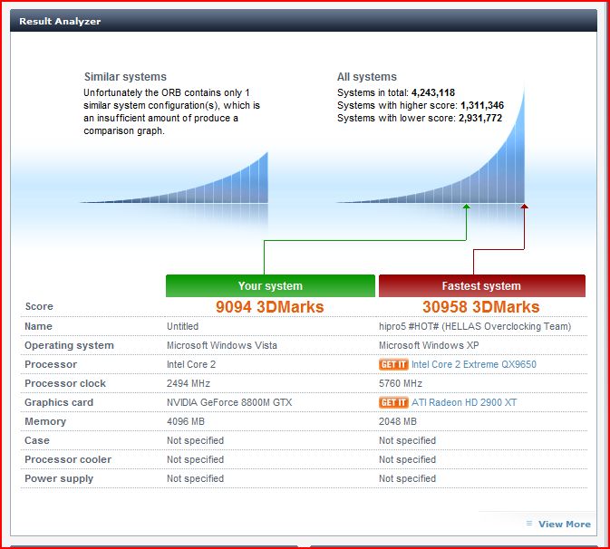
Task: Open the Intel Core 2 Extreme QX9650 link
Action: click(474, 364)
